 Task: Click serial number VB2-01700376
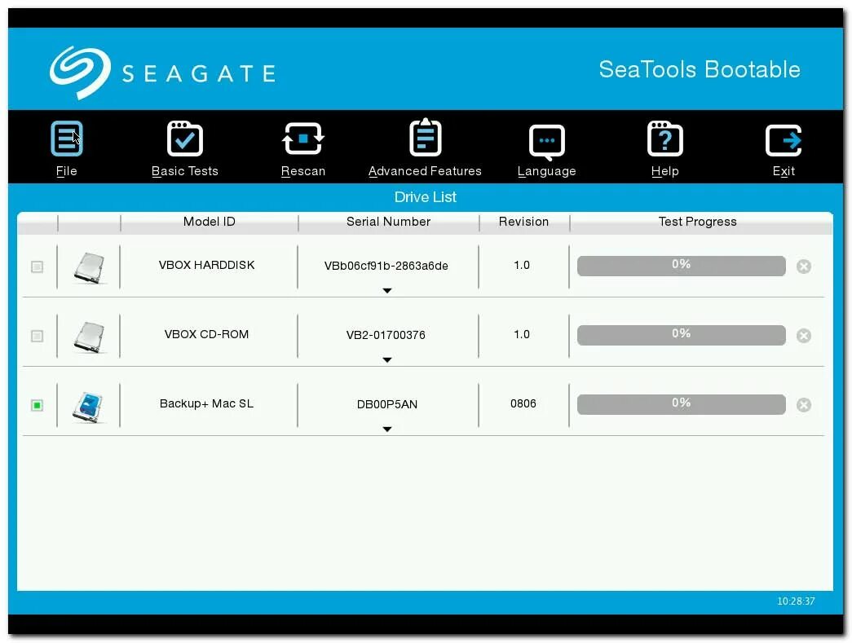[x=386, y=335]
